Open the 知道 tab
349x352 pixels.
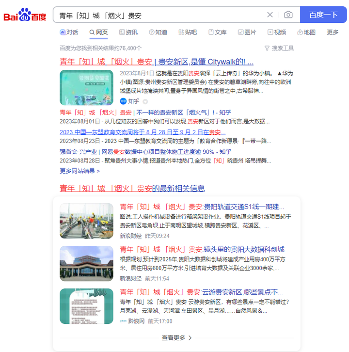(x=158, y=32)
